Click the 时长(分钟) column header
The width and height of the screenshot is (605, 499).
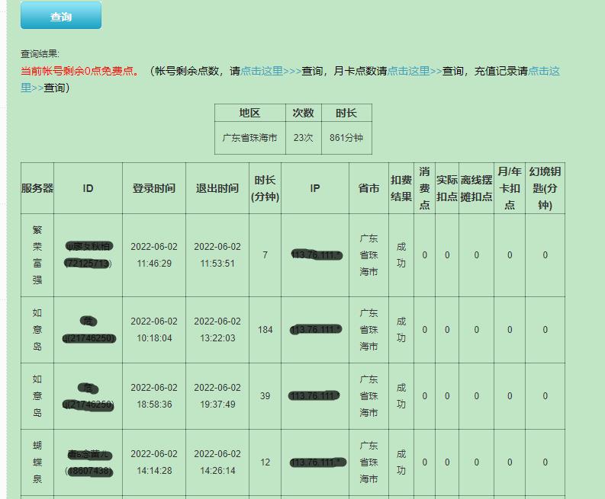265,188
